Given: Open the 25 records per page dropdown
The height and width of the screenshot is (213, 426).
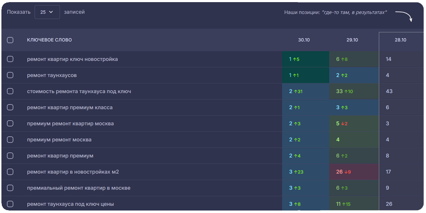Looking at the screenshot, I should (x=47, y=12).
